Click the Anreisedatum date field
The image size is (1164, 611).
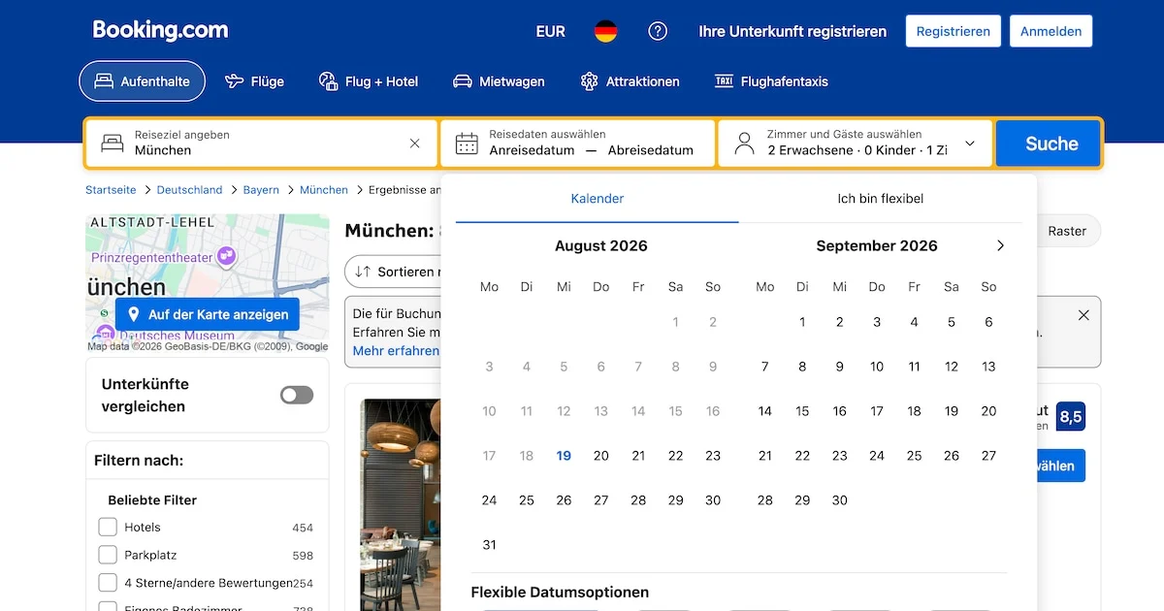(532, 150)
